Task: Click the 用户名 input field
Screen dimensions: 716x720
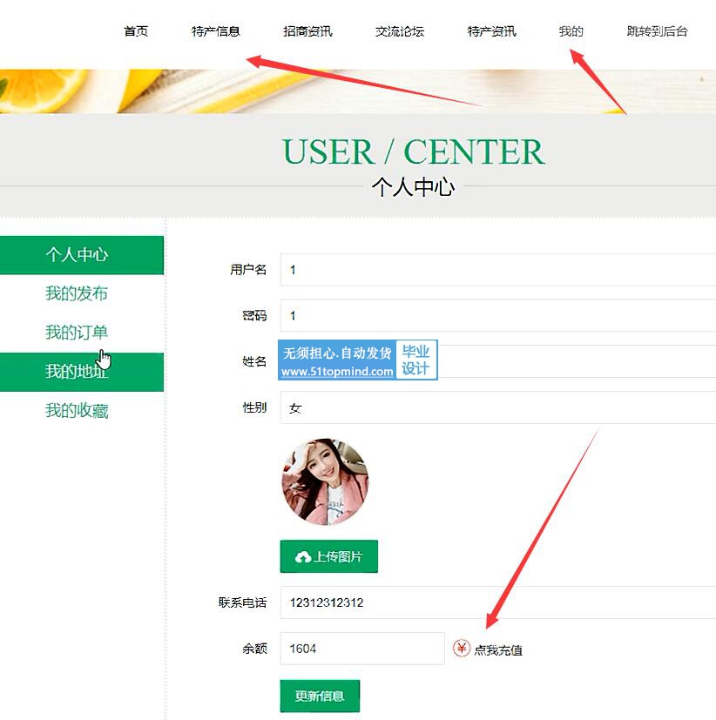Action: pos(497,270)
